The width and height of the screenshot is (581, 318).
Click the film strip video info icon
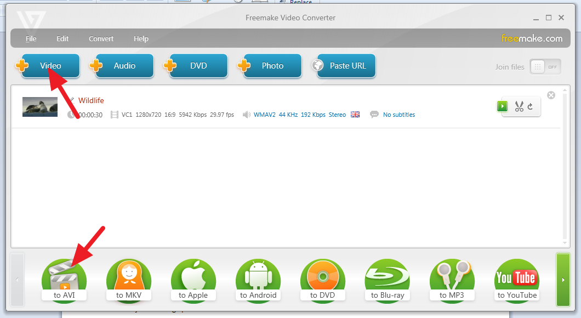[x=115, y=115]
